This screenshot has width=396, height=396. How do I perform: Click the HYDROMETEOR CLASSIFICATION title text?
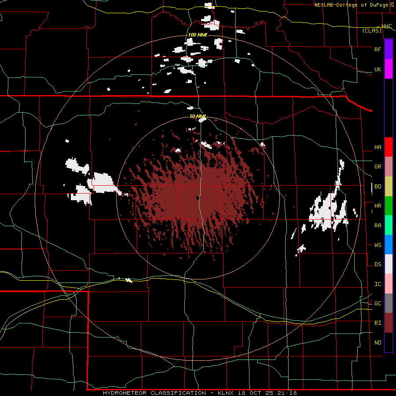[154, 393]
